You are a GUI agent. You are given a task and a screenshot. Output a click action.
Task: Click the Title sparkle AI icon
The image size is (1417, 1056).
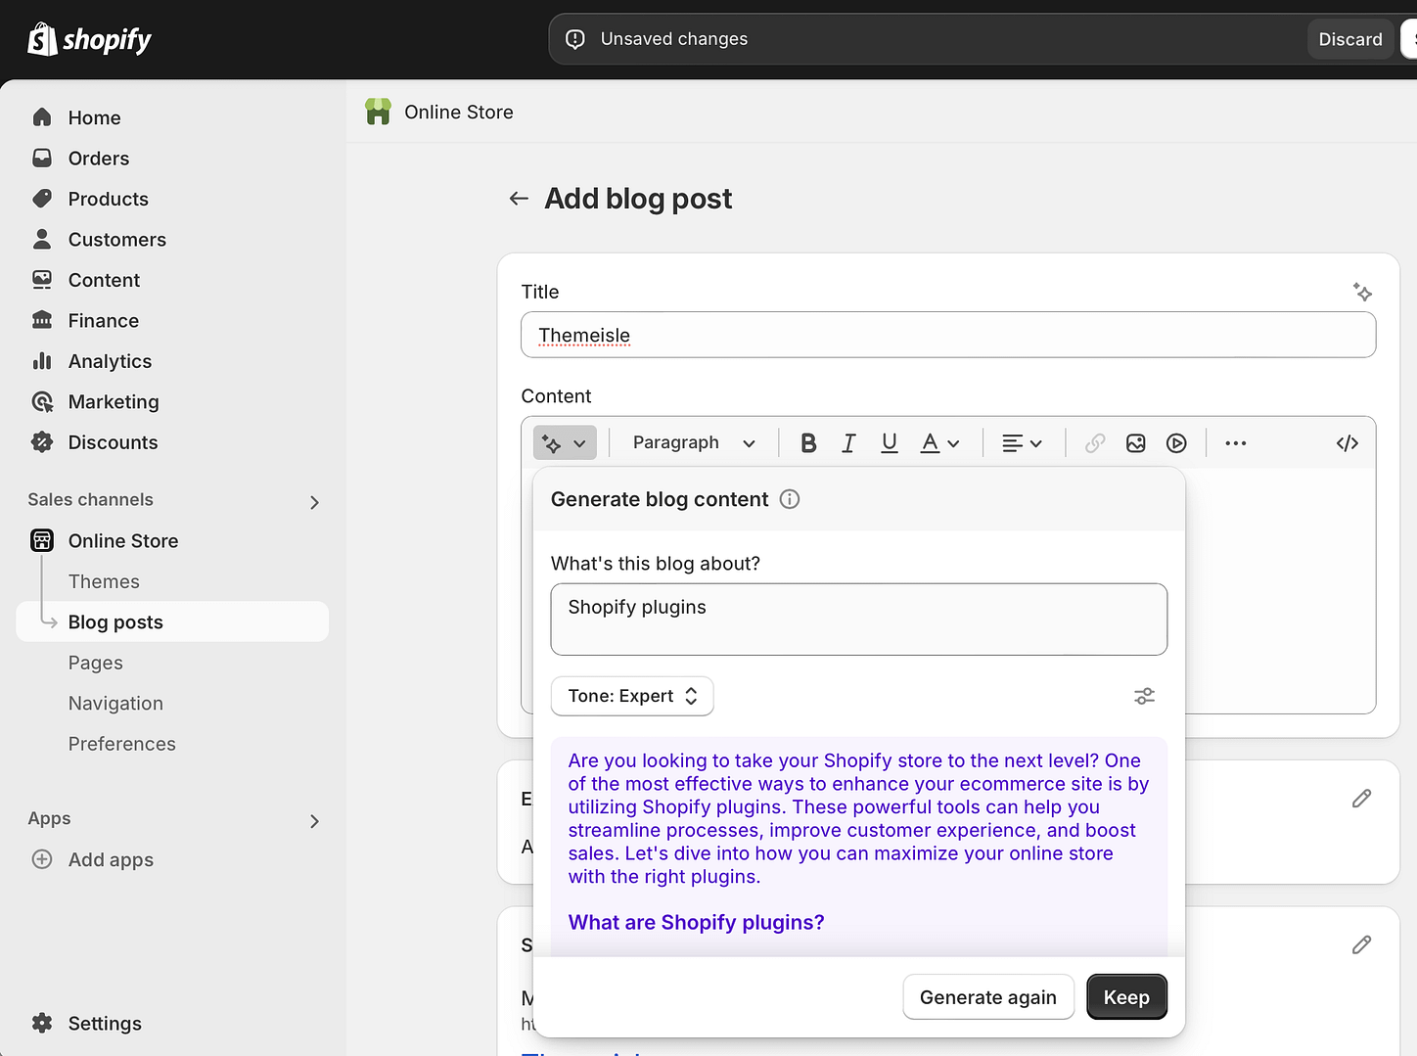pos(1362,292)
